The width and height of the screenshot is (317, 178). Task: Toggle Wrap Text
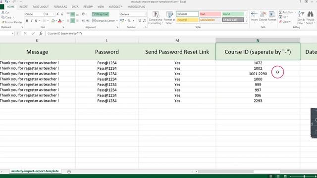pyautogui.click(x=101, y=14)
